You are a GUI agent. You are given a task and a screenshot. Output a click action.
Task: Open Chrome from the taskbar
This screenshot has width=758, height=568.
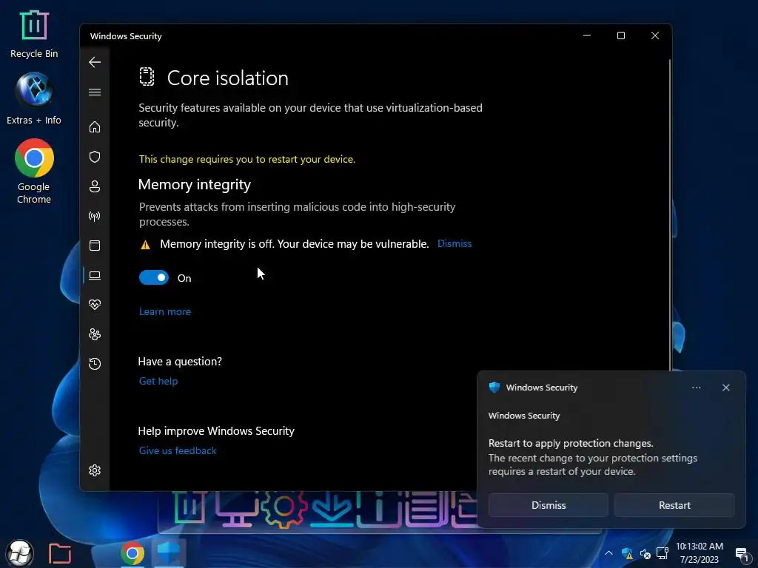click(133, 553)
